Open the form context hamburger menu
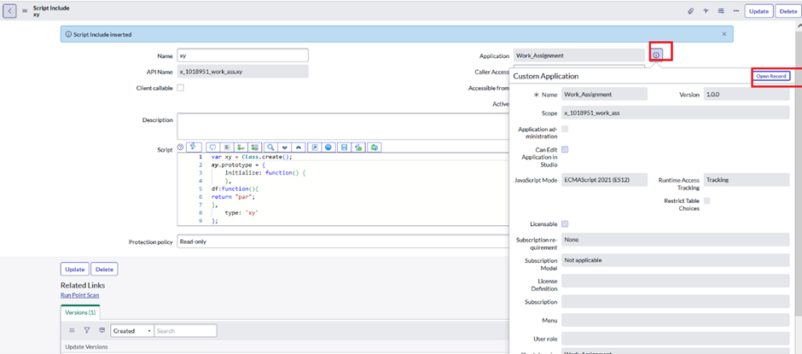The width and height of the screenshot is (802, 354). pyautogui.click(x=25, y=11)
